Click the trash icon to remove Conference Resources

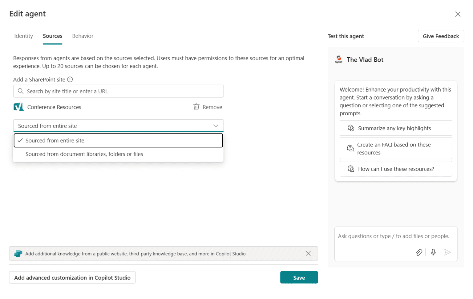click(196, 107)
